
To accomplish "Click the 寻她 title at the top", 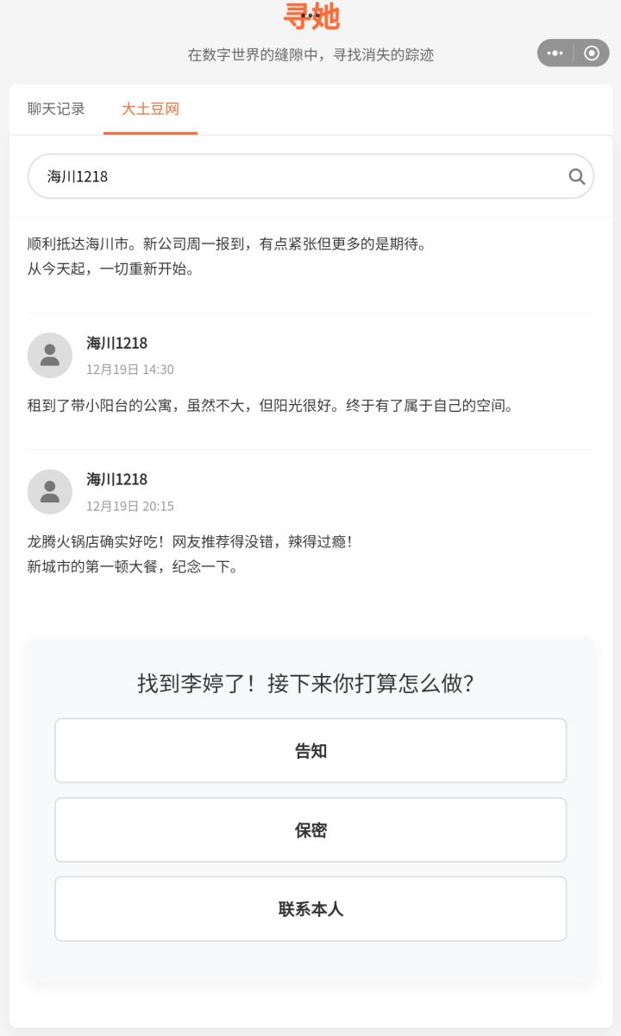I will point(311,16).
